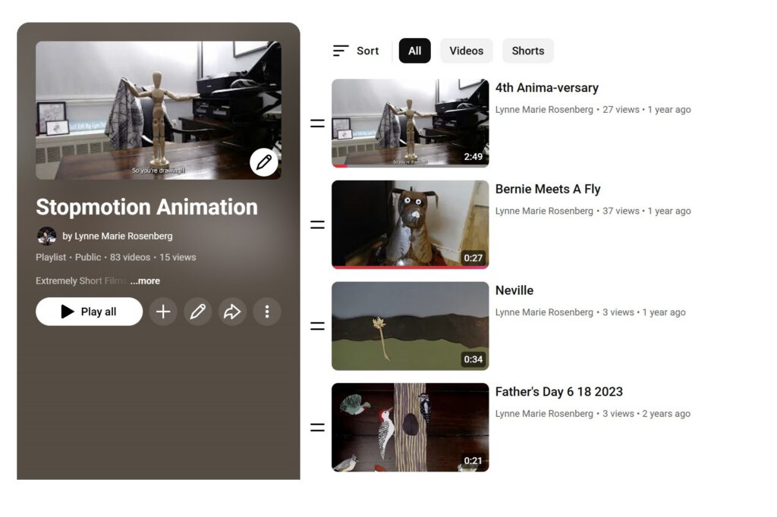Click the by Lynne Marie Rosenberg link
777x517 pixels.
[117, 236]
